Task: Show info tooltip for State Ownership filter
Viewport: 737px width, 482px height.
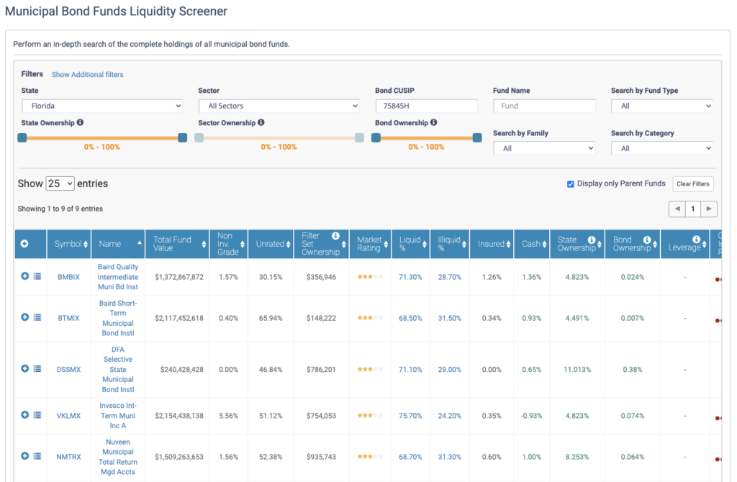Action: pos(81,122)
